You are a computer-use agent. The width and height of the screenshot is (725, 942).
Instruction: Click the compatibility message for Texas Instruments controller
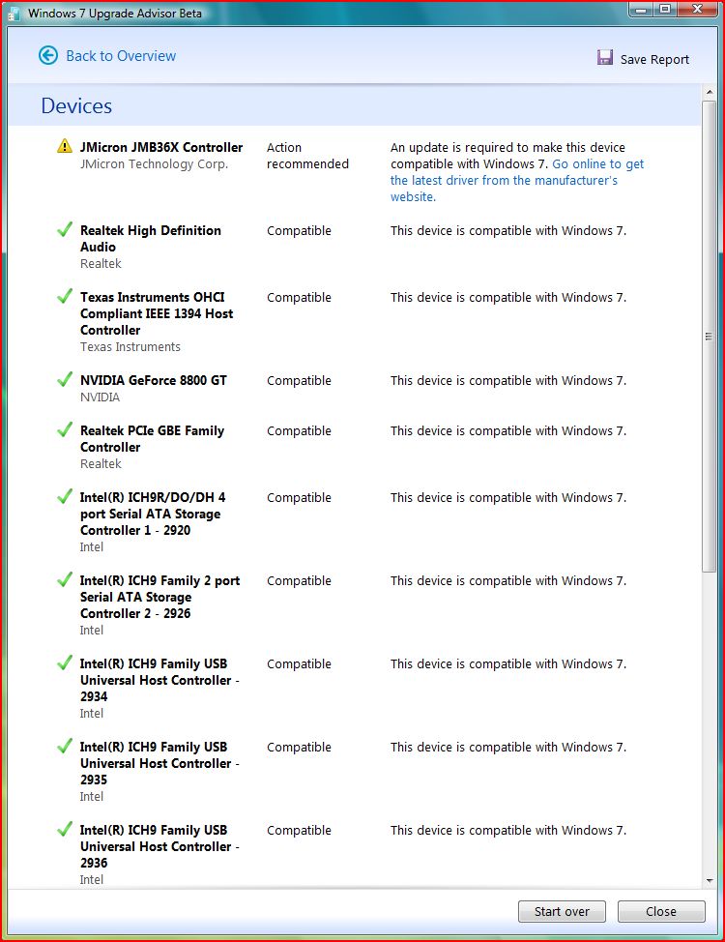[508, 297]
